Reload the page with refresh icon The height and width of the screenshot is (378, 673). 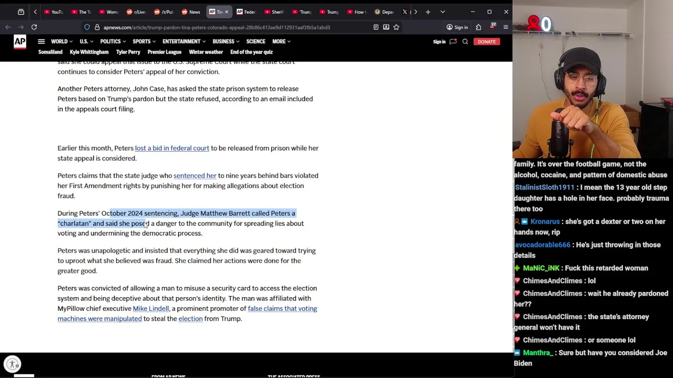pos(34,27)
